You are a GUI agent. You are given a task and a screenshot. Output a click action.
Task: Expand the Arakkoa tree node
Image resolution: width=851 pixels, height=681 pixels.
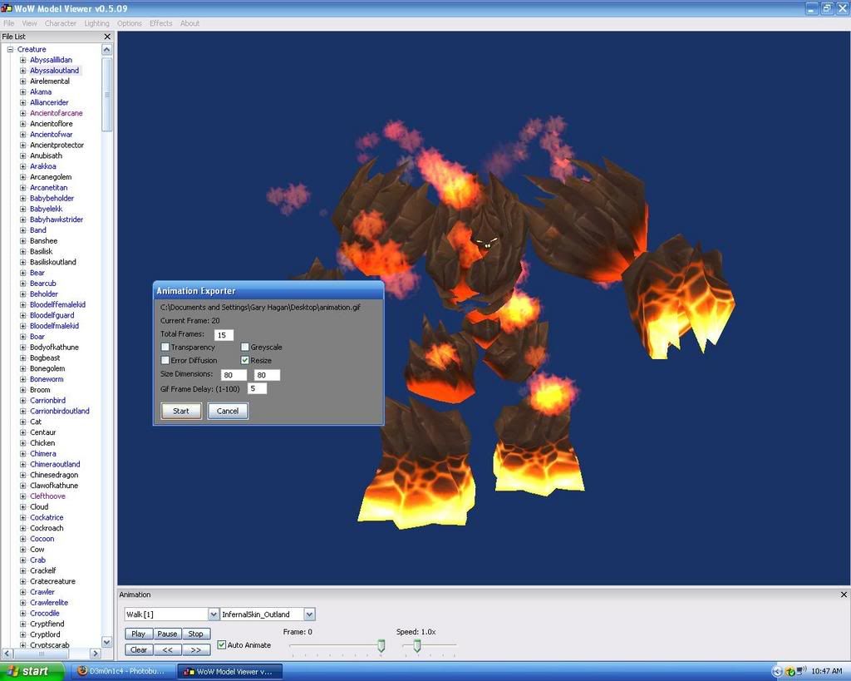click(x=22, y=167)
